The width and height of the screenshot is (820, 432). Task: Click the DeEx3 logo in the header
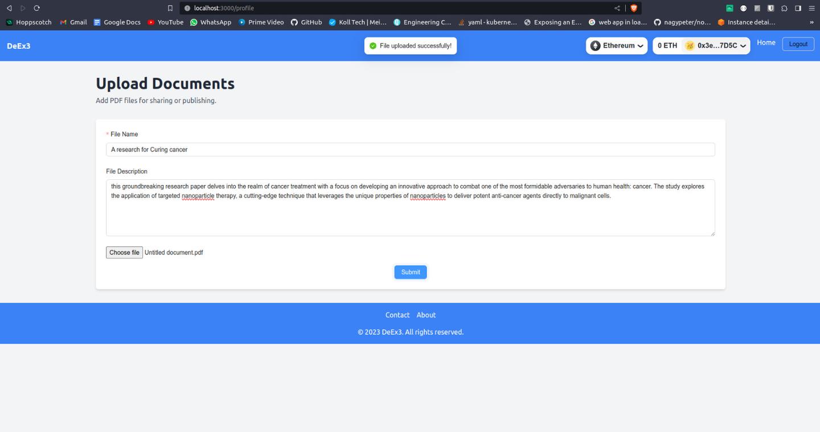point(19,46)
